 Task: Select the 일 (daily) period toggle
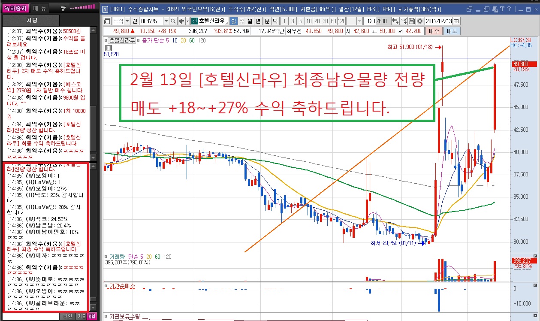point(234,21)
